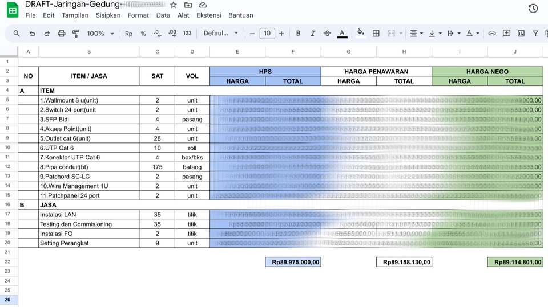
Task: Toggle strikethrough formatting
Action: pyautogui.click(x=327, y=34)
